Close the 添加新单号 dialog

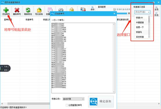coord(114,14)
